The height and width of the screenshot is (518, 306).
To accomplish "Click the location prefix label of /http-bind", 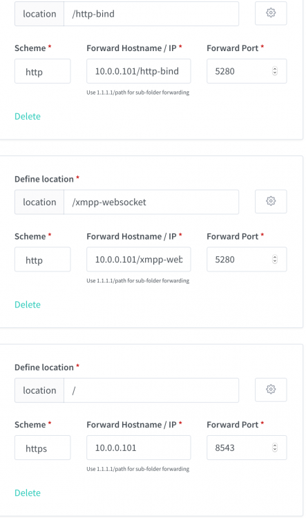I will (x=39, y=14).
